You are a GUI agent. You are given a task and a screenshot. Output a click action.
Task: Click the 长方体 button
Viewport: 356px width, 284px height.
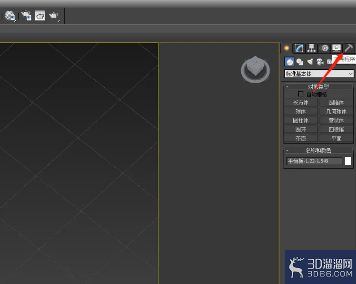coord(300,103)
